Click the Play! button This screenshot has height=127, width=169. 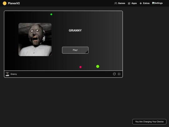point(75,50)
